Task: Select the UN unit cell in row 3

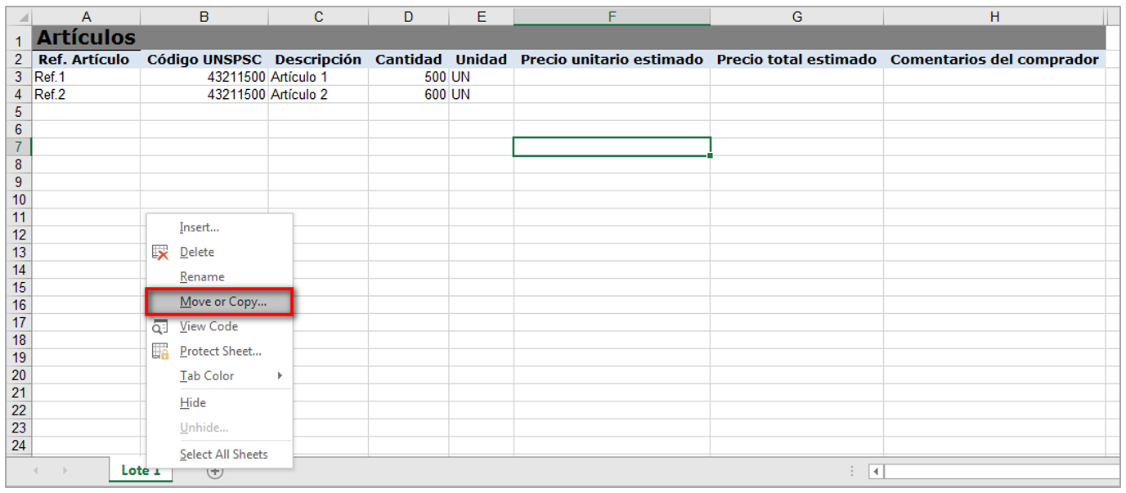Action: click(482, 77)
